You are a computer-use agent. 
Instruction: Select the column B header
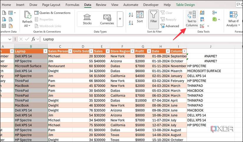coord(31,46)
